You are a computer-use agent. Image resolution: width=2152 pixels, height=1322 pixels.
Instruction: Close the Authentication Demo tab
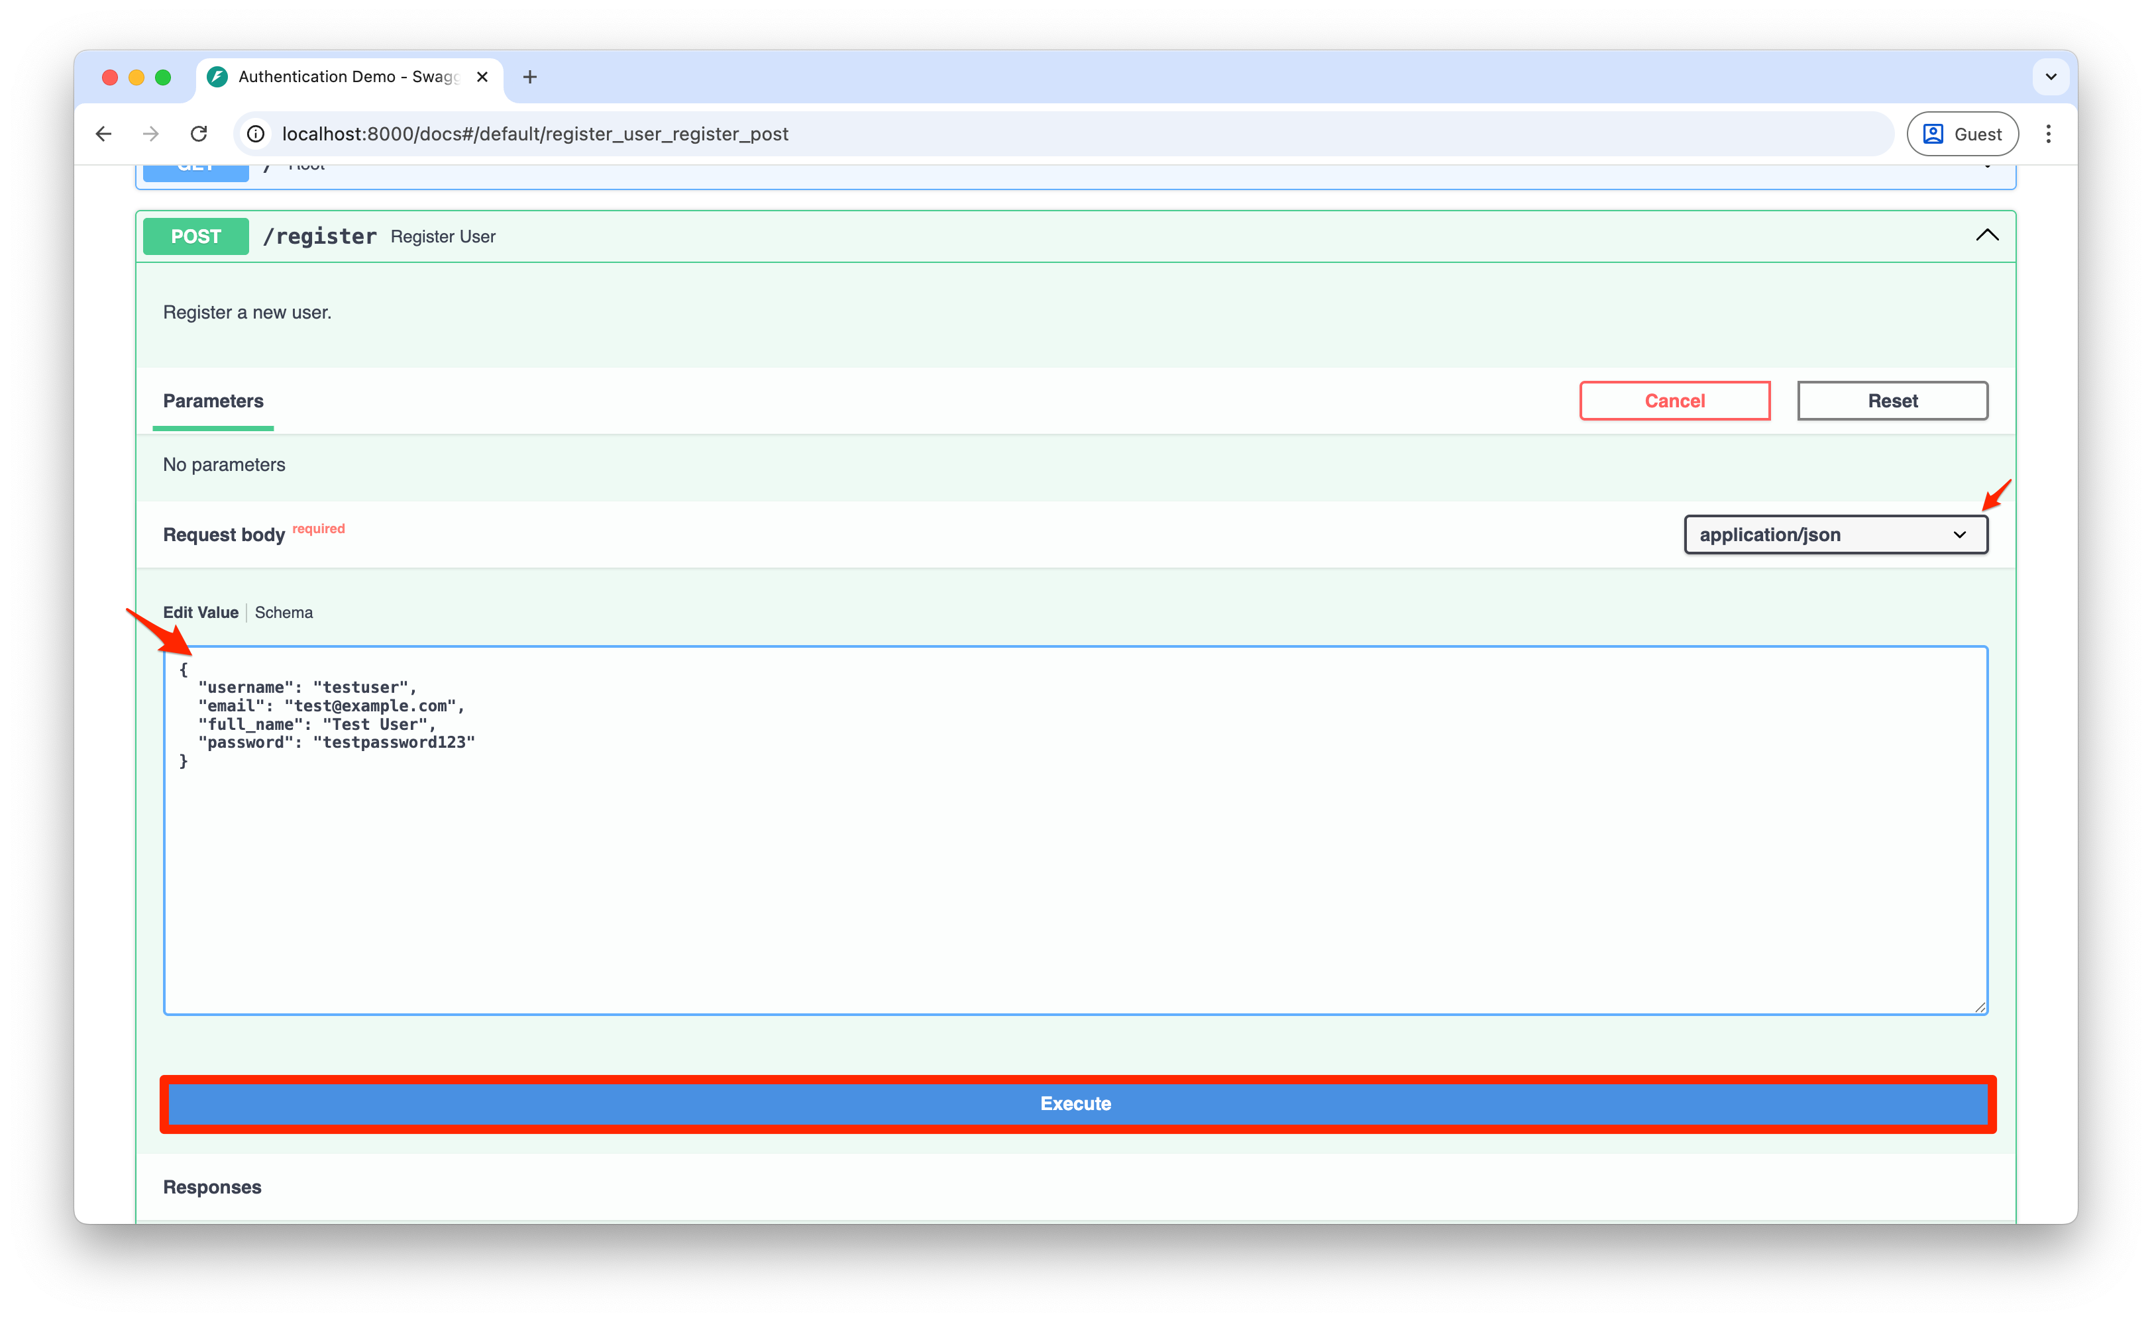(x=482, y=77)
